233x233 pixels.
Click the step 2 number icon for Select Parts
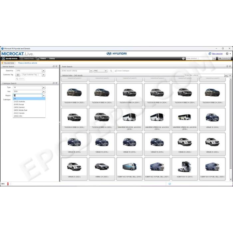pyautogui.click(x=22, y=59)
